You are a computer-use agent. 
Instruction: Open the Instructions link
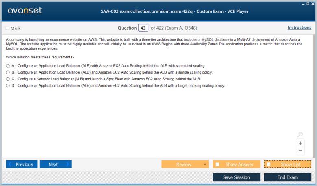tap(299, 28)
